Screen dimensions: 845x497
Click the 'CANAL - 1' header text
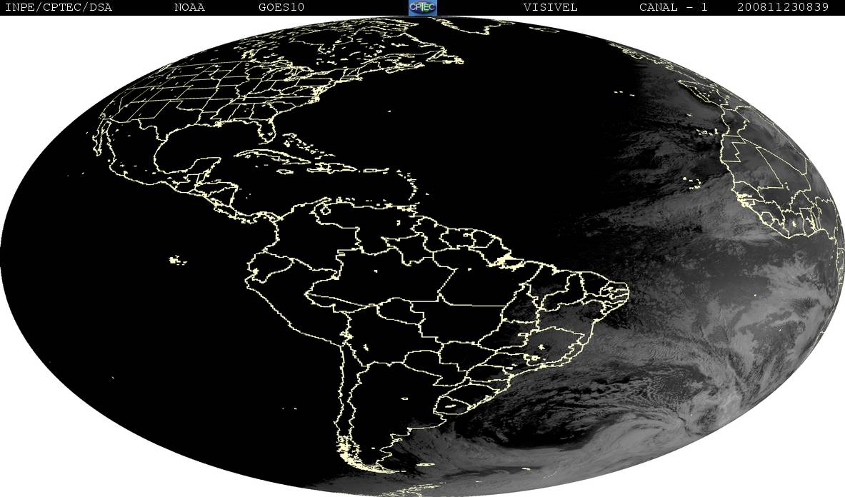673,7
